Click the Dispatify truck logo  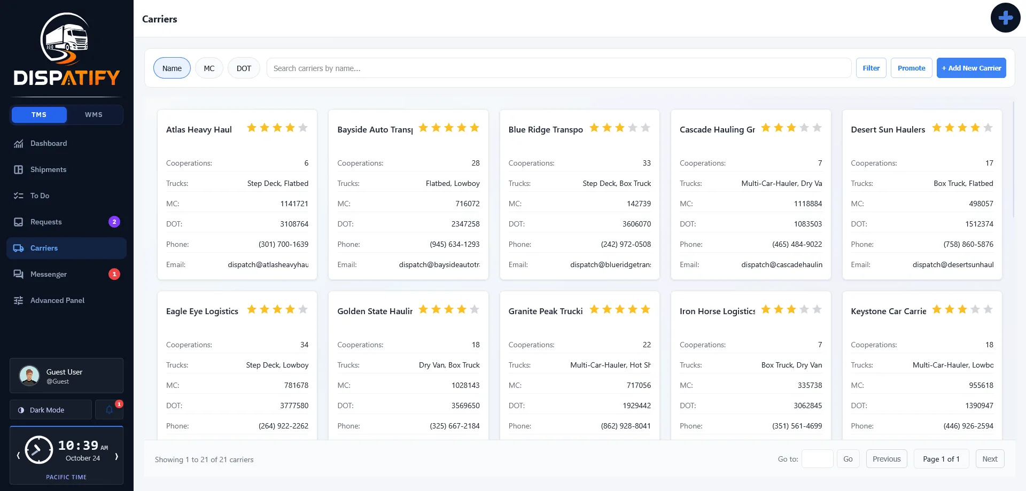coord(66,49)
